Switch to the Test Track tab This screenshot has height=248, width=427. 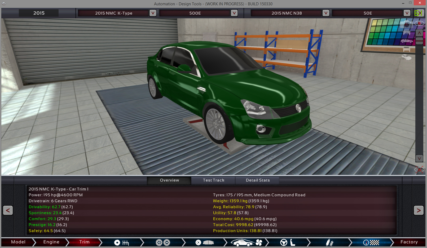point(213,180)
